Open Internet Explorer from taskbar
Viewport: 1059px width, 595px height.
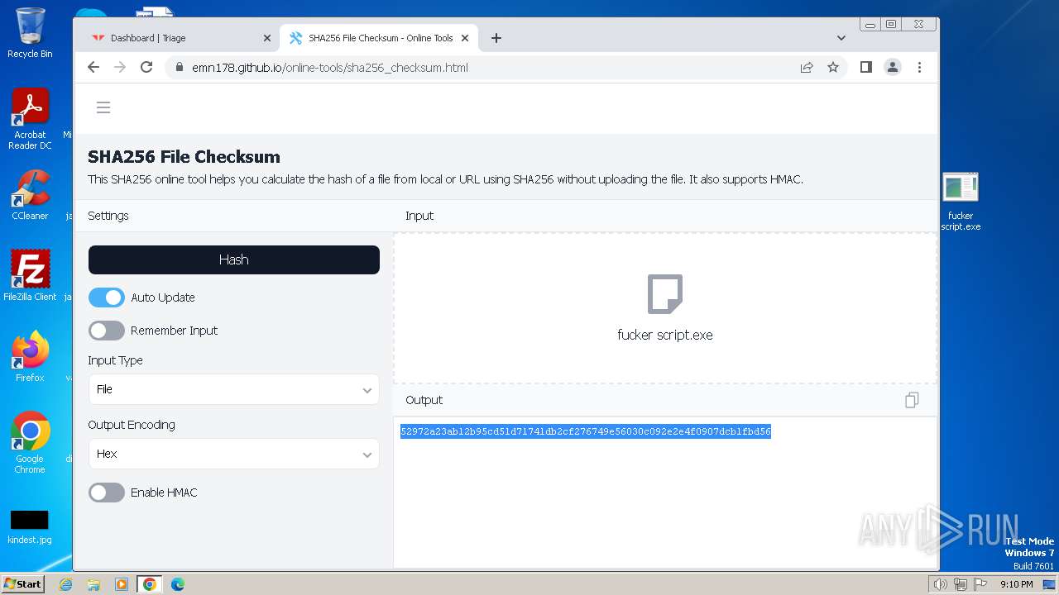(x=66, y=584)
